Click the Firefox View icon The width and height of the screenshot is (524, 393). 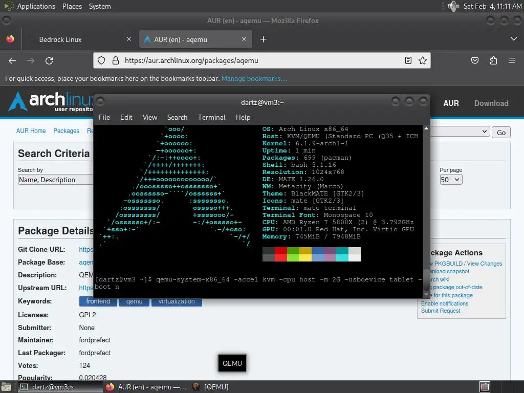(x=10, y=39)
